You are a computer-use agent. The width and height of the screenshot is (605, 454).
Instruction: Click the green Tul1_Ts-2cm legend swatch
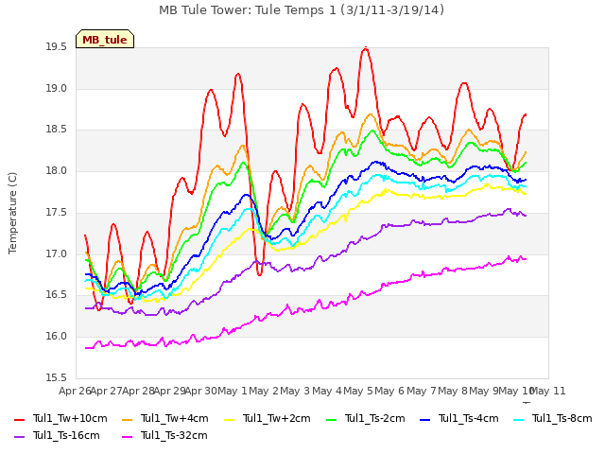pos(332,419)
